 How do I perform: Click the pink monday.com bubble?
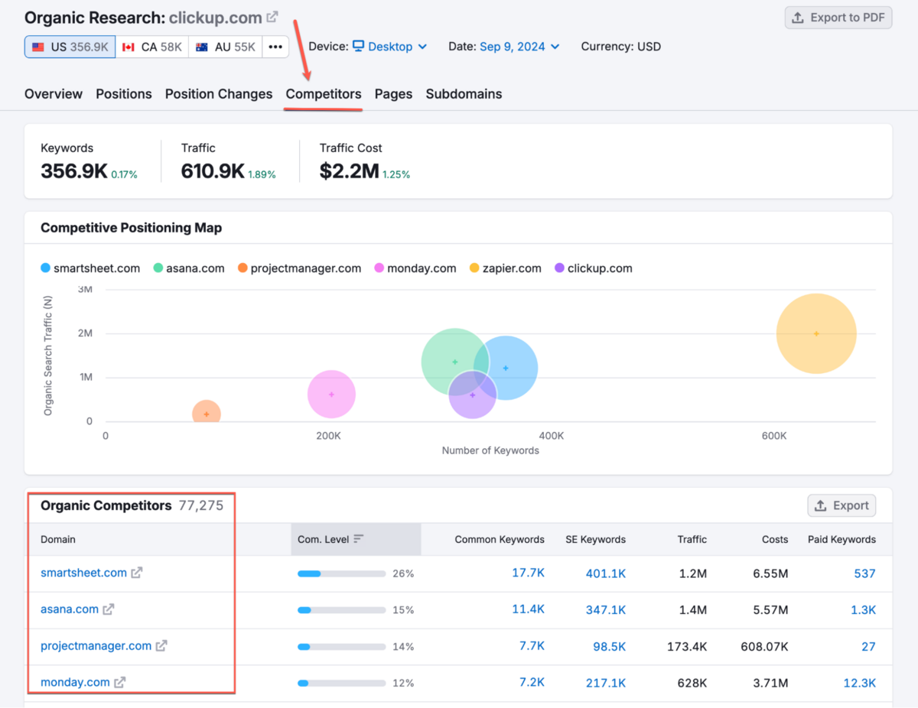(331, 395)
